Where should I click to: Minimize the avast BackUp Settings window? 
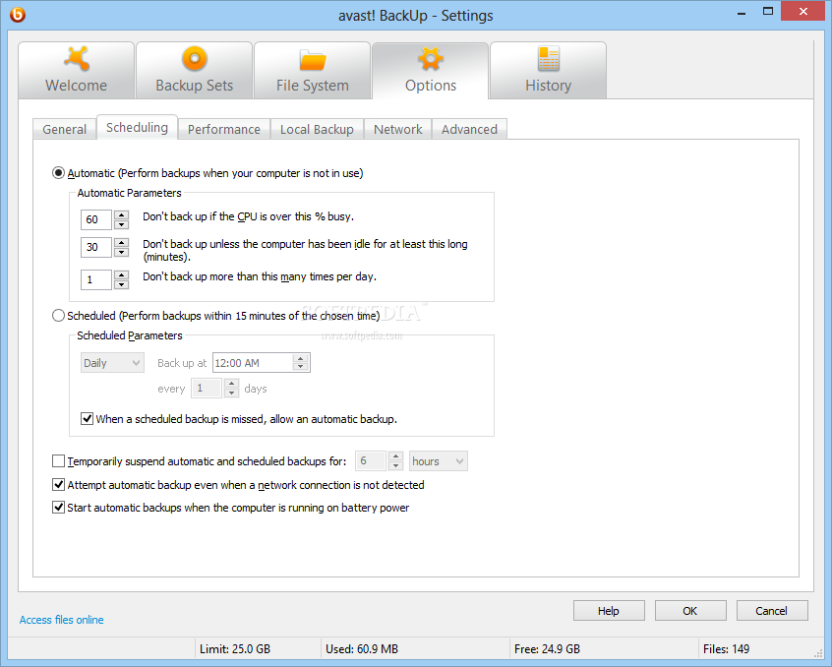point(742,13)
